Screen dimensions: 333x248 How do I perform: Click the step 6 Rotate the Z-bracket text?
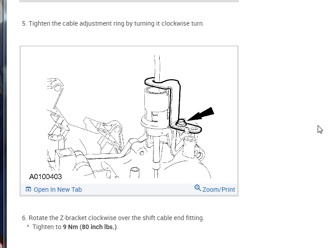[x=113, y=218]
